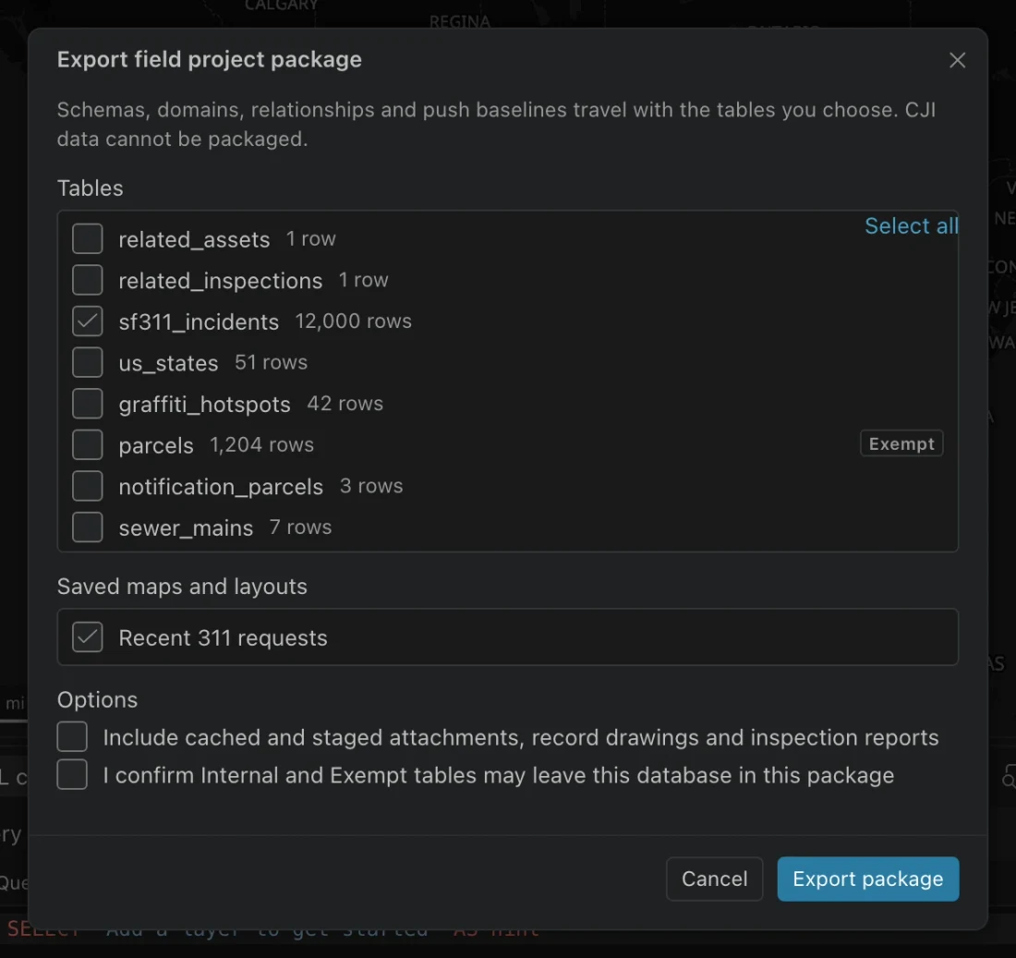Close the export package dialog
Viewport: 1016px width, 958px height.
coord(957,60)
